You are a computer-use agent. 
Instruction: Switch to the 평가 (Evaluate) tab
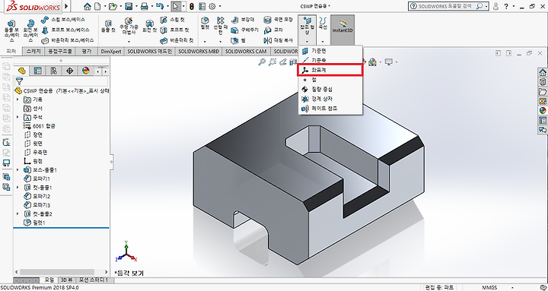point(86,52)
